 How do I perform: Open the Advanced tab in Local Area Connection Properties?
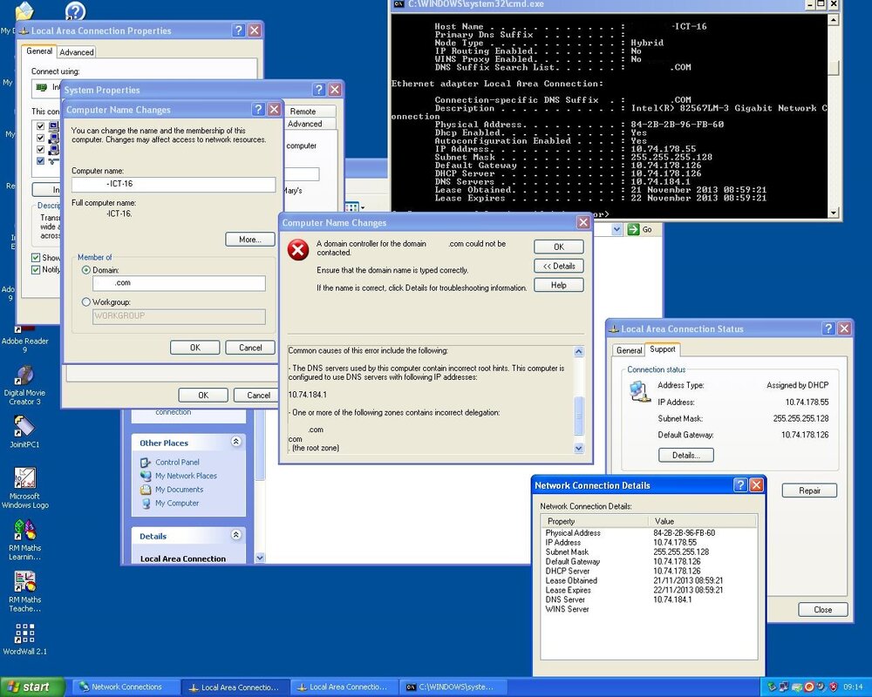(77, 52)
